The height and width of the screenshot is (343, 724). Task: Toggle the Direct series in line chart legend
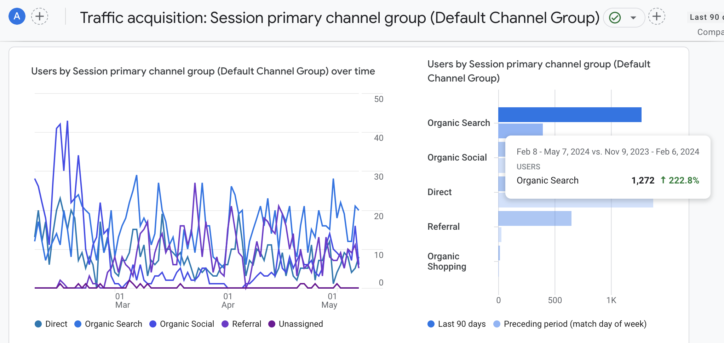(51, 324)
